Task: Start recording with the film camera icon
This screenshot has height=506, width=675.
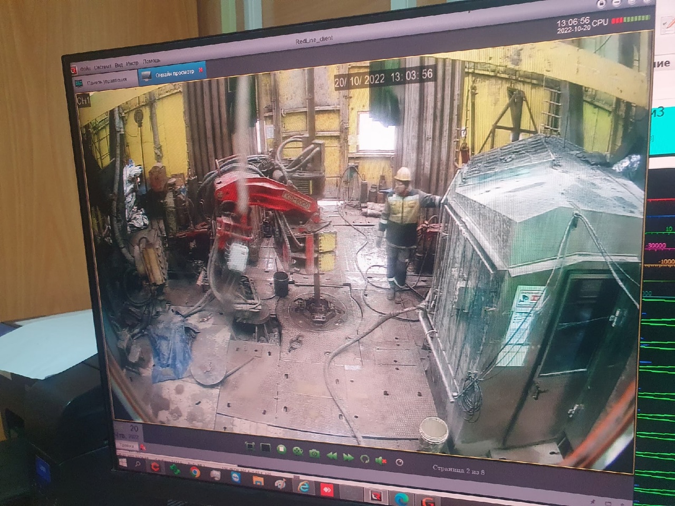Action: [x=298, y=452]
